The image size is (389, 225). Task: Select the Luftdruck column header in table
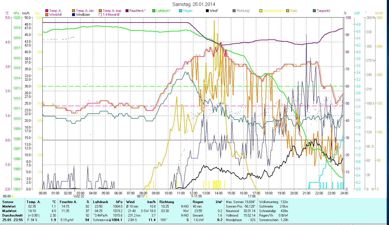coord(100,202)
